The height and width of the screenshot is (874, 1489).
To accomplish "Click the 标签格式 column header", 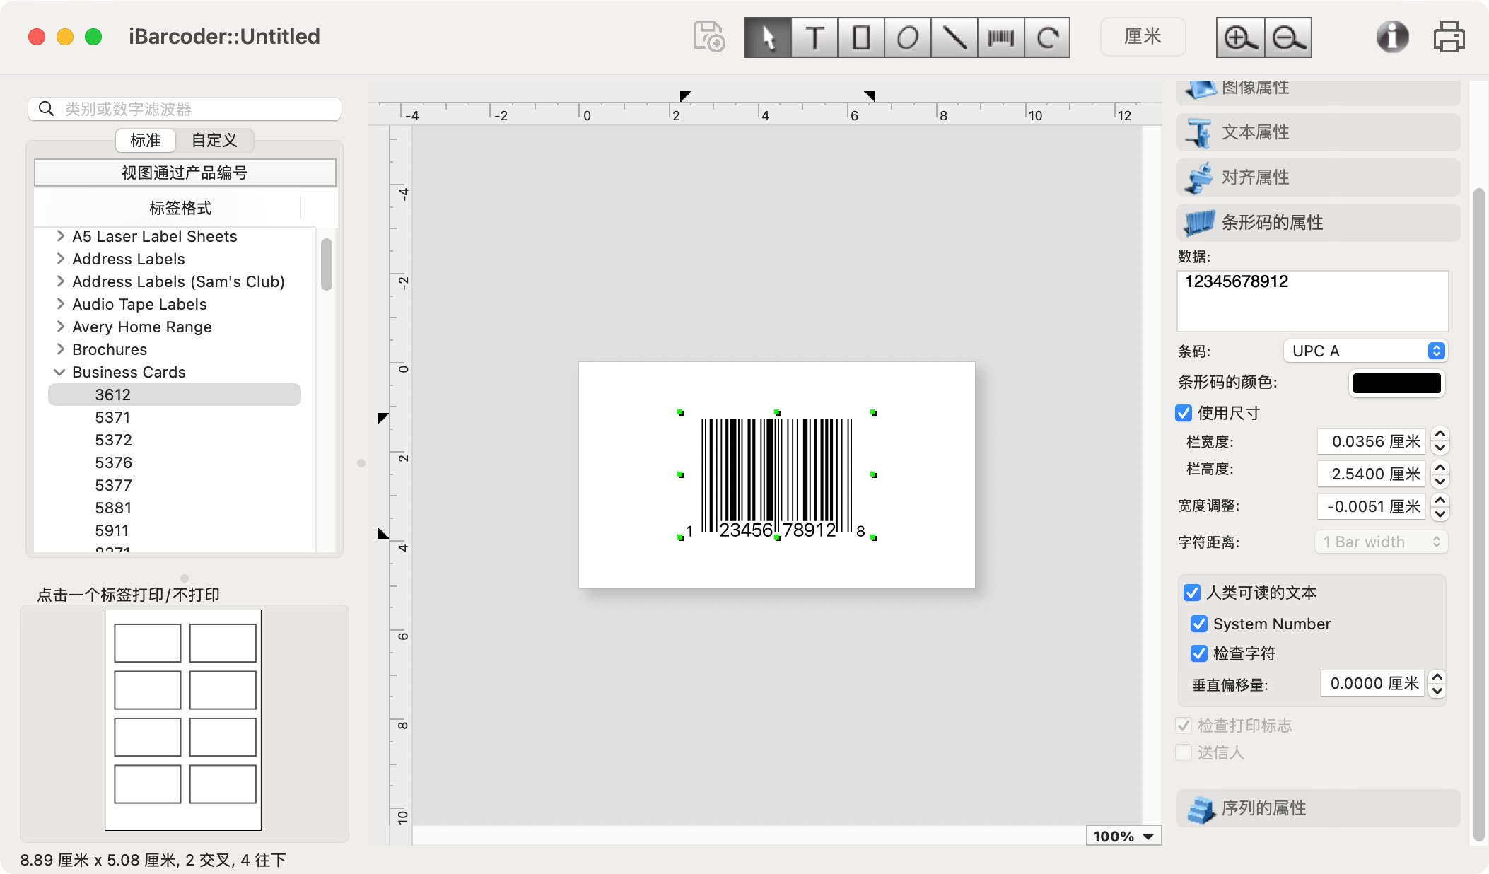I will tap(180, 208).
